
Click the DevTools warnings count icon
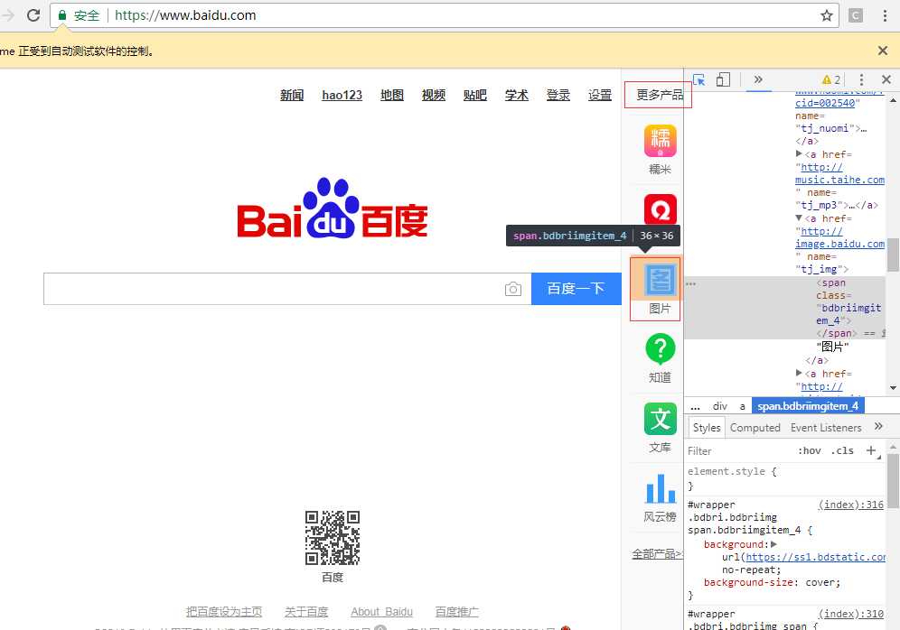pos(831,79)
